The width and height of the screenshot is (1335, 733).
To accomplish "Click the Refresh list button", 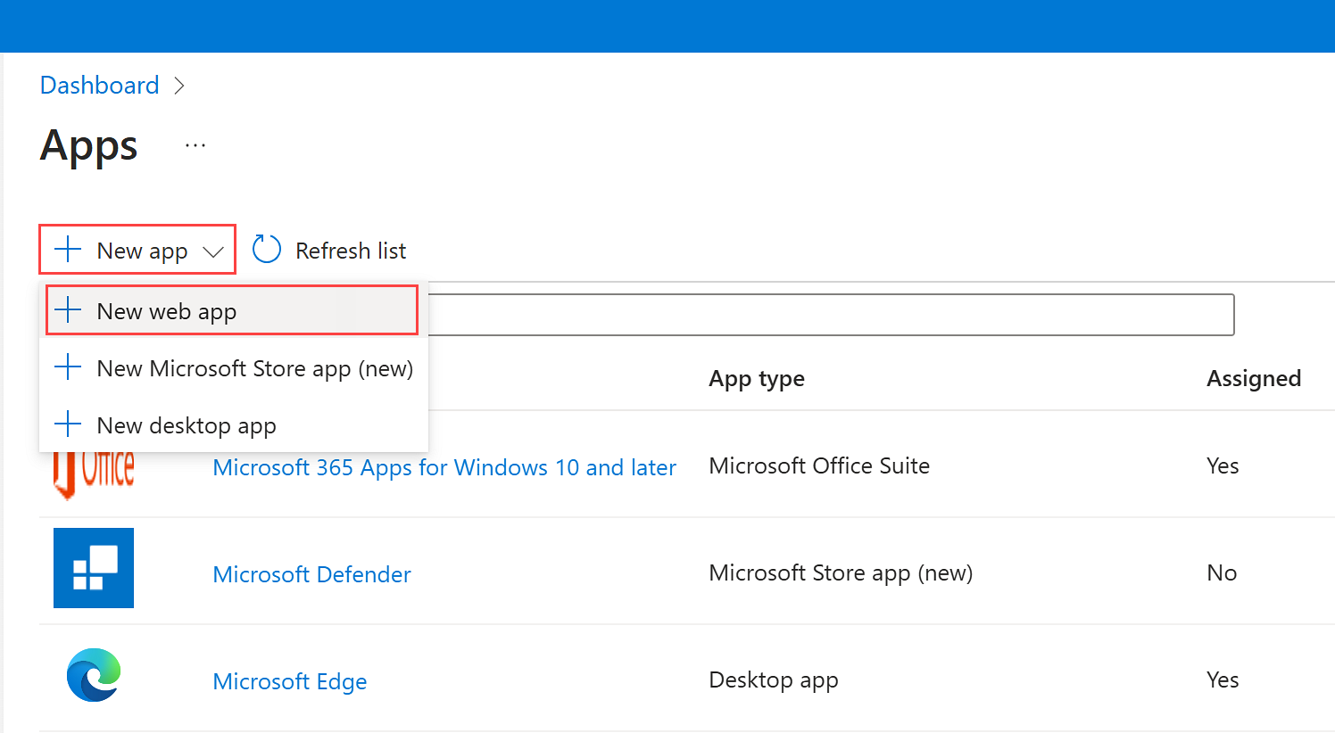I will point(329,251).
